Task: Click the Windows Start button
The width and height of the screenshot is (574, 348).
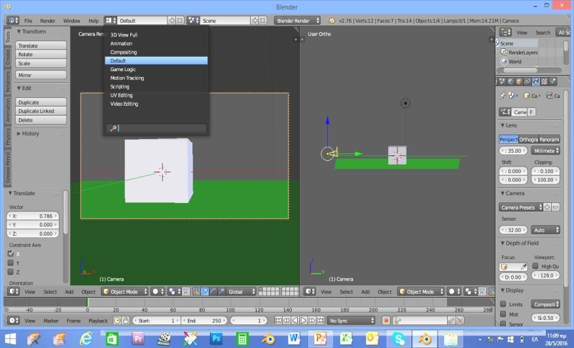Action: (x=10, y=340)
